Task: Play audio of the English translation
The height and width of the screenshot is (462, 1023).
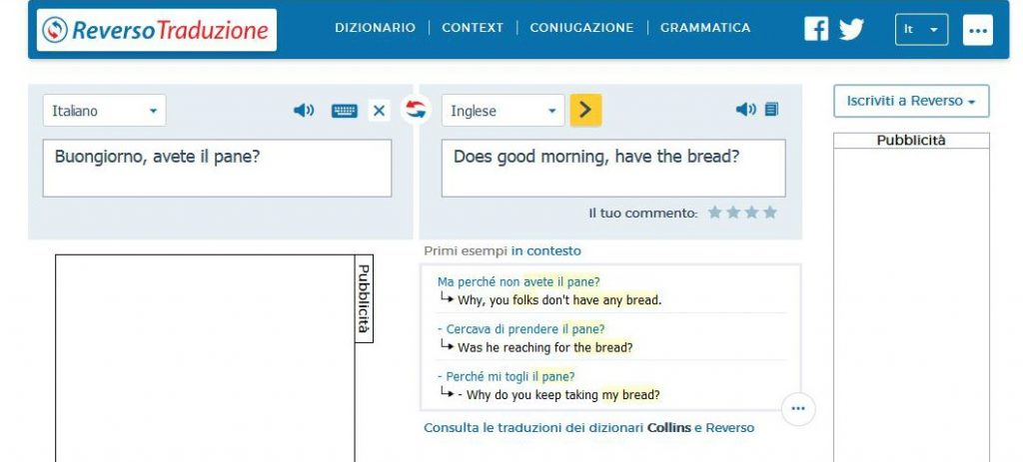Action: coord(745,110)
